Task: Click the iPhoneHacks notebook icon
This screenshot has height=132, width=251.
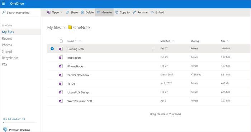Action: pyautogui.click(x=61, y=66)
